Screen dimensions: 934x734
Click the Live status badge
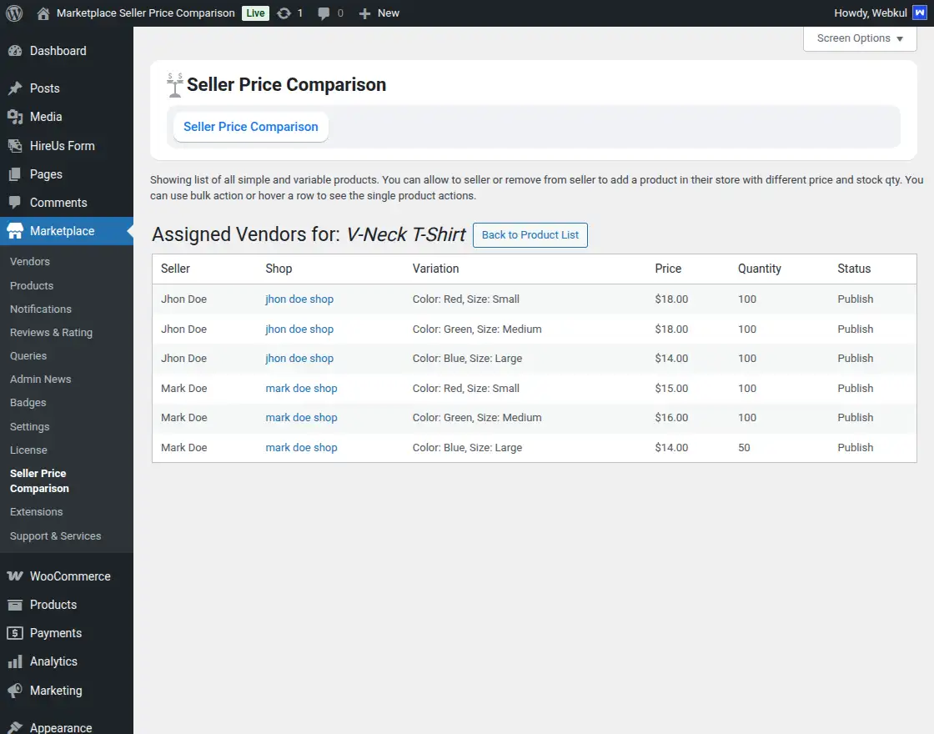tap(255, 13)
